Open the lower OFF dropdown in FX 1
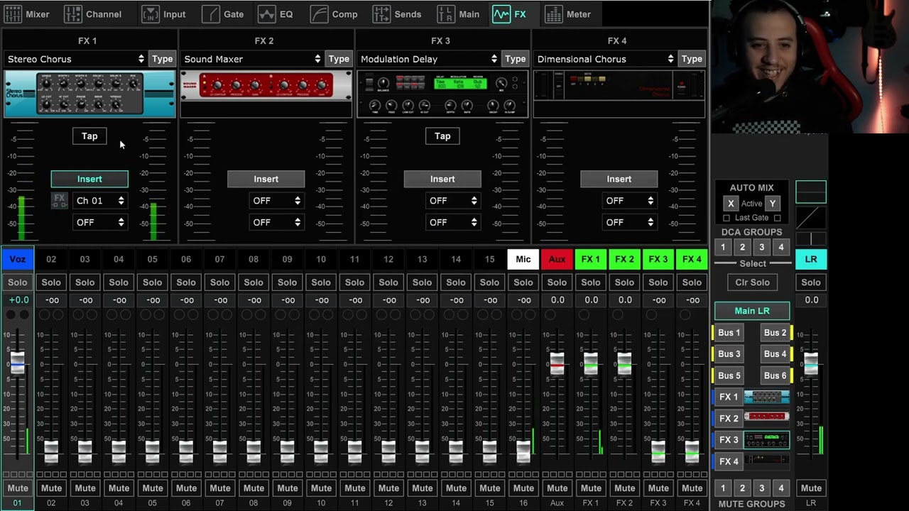 tap(100, 222)
